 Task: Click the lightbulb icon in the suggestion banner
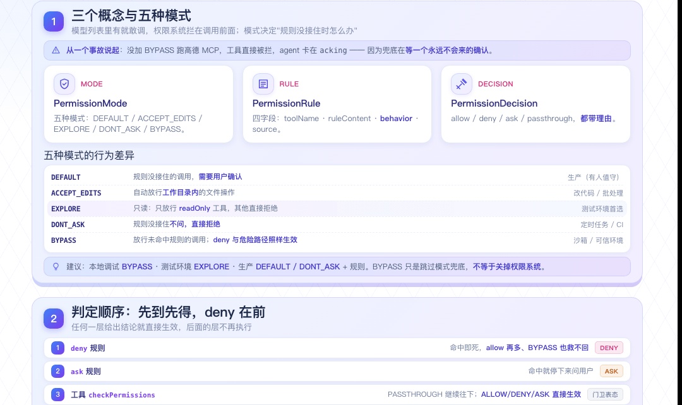[x=56, y=266]
